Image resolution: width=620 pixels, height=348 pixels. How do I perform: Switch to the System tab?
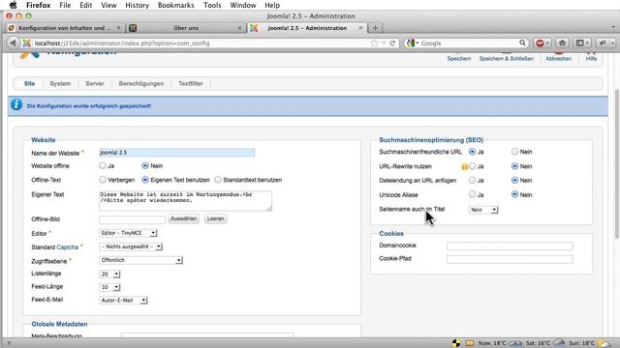[x=60, y=84]
